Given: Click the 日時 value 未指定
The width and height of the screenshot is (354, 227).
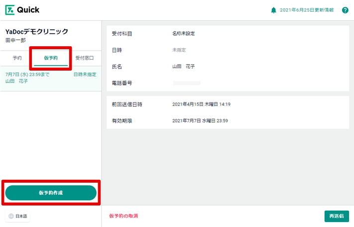Looking at the screenshot, I should click(x=179, y=50).
